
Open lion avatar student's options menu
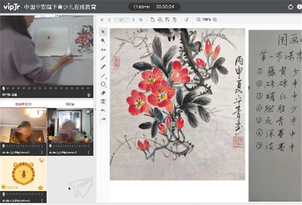click(x=42, y=201)
